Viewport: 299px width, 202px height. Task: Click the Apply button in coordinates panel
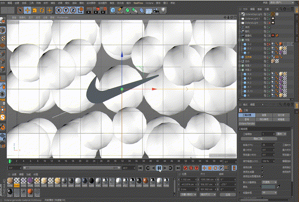coord(228,195)
